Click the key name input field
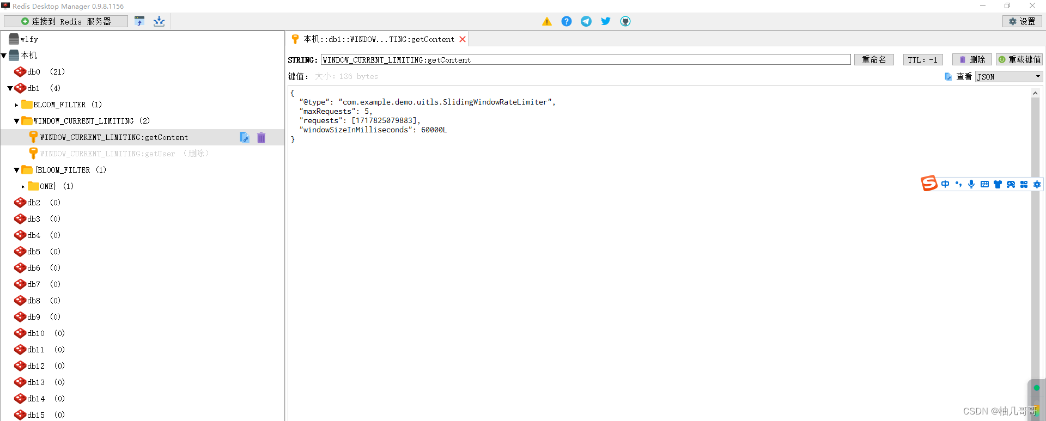 pyautogui.click(x=586, y=60)
